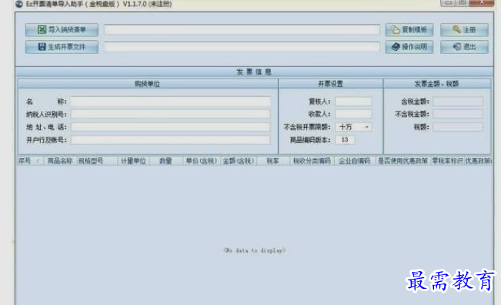Click the 纳税人识别号 input field
Image resolution: width=501 pixels, height=305 pixels.
point(171,114)
